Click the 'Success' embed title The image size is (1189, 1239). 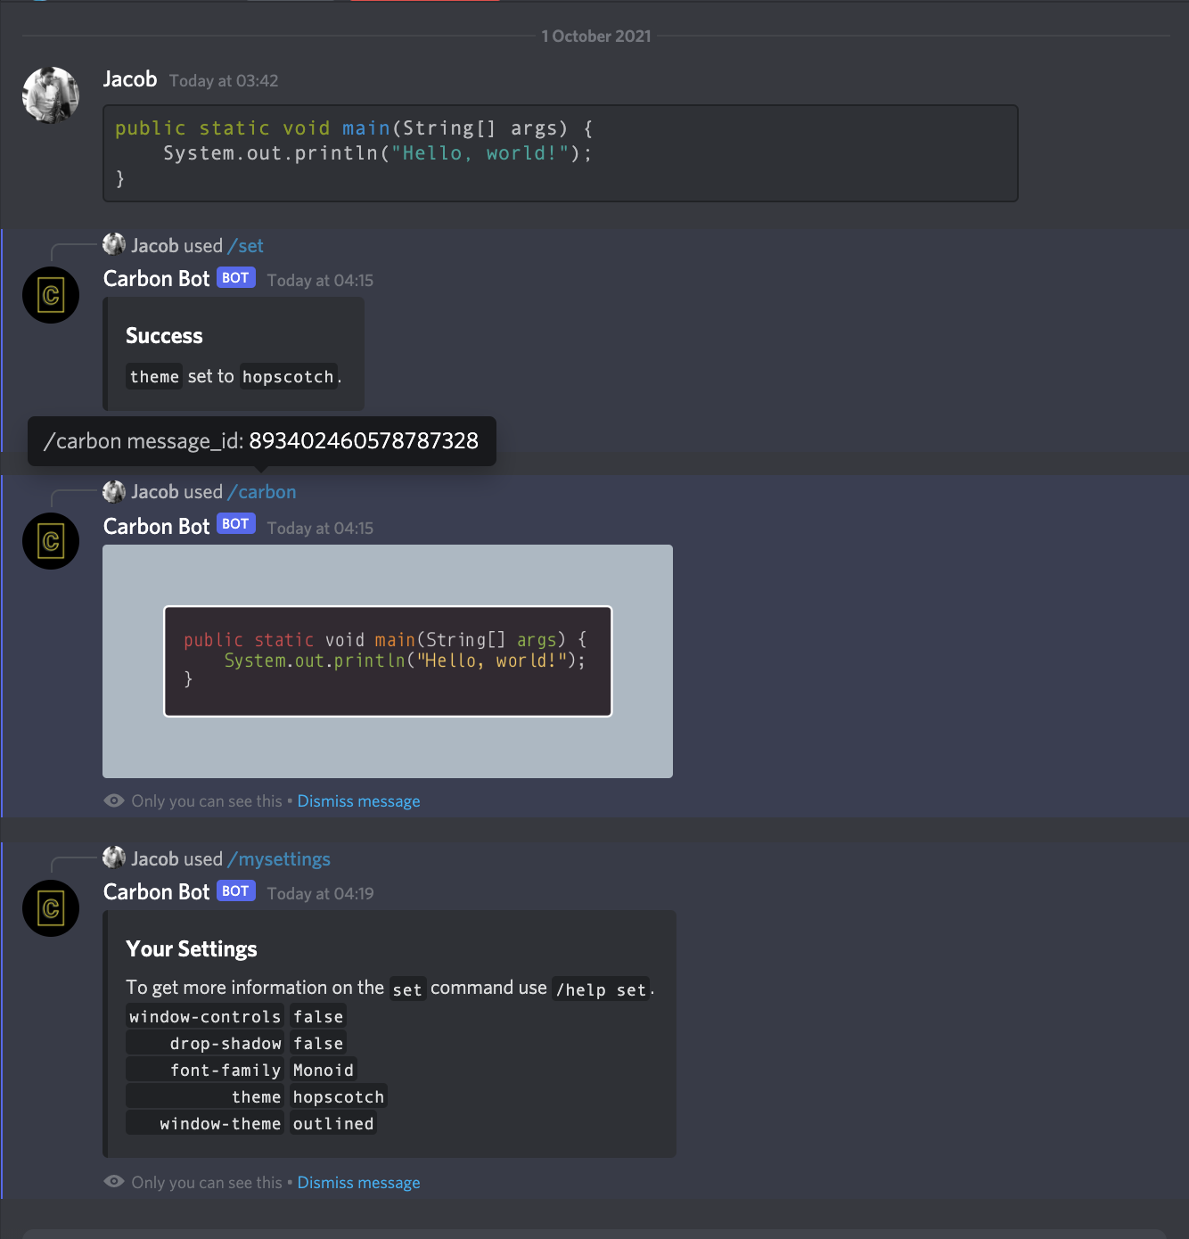click(x=164, y=336)
